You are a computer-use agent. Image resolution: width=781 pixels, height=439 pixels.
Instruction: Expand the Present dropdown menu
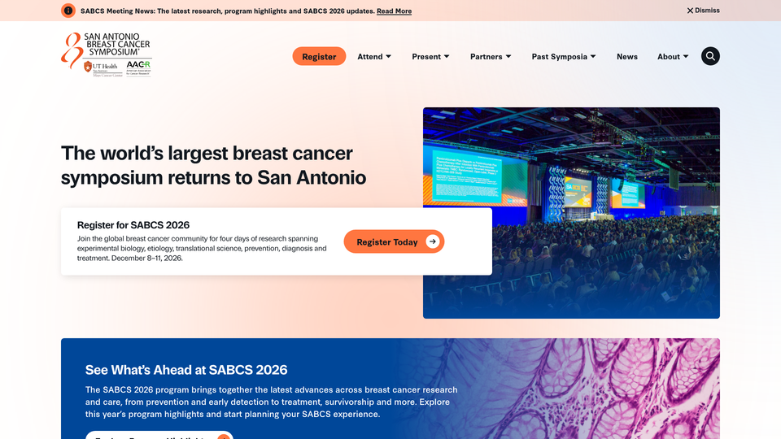[430, 57]
